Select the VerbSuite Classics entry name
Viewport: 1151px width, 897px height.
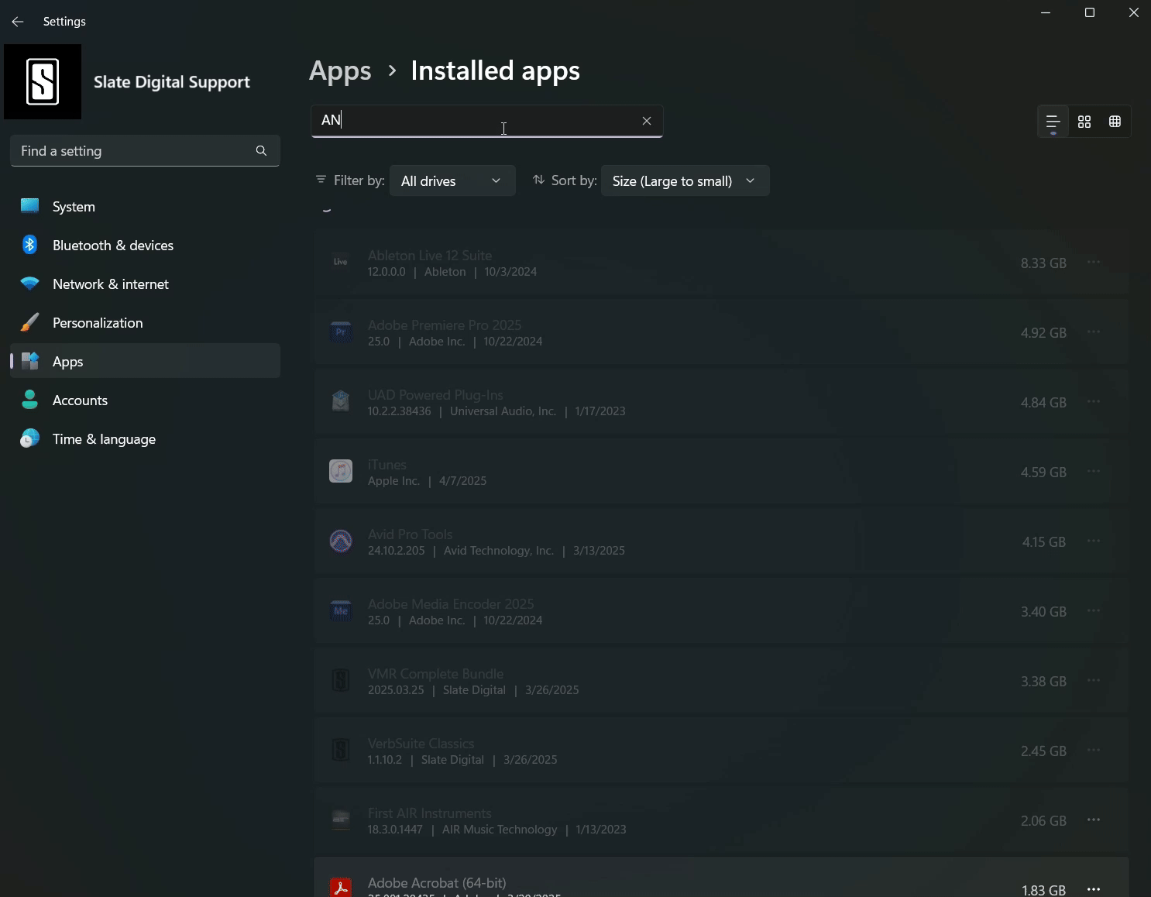(421, 743)
